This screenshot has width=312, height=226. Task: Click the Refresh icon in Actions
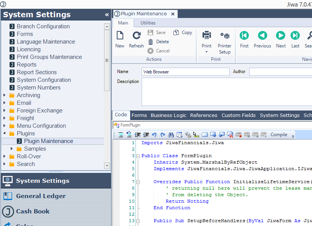[136, 36]
